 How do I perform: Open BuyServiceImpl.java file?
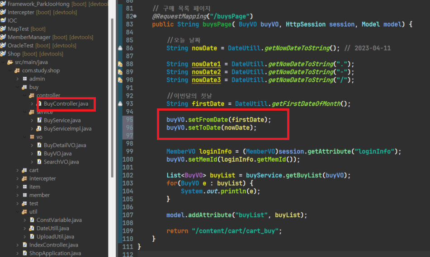67,128
